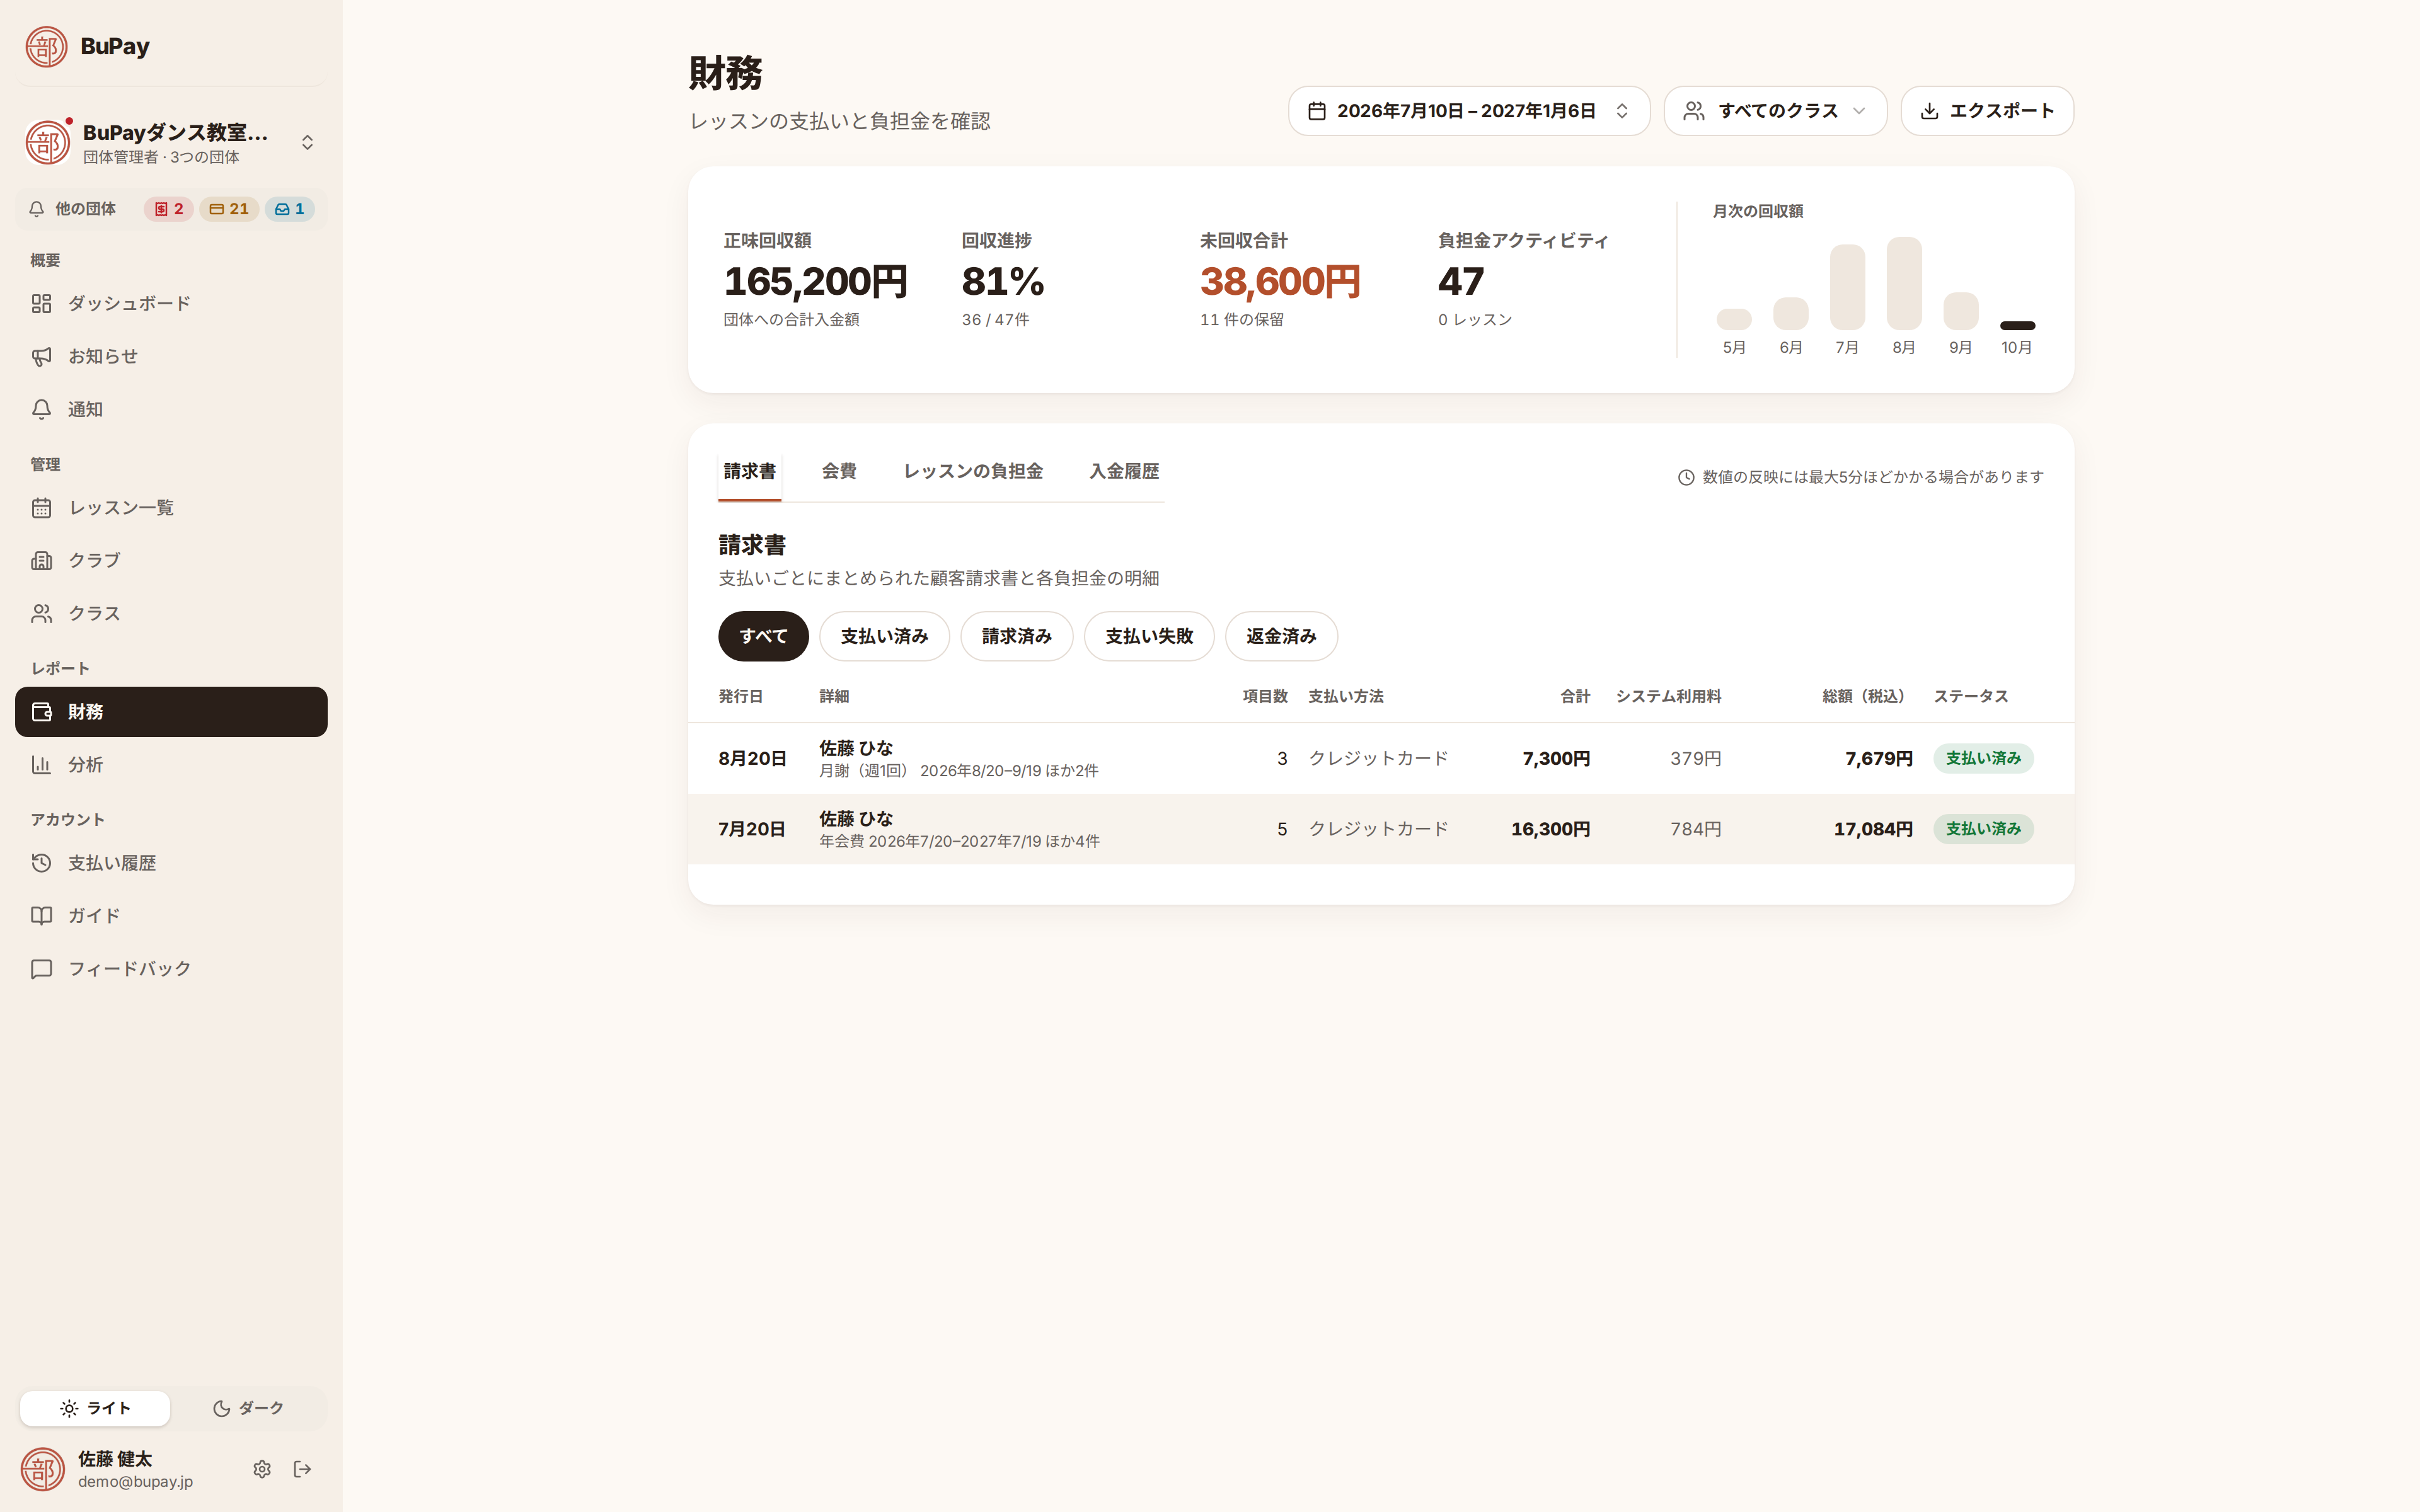Viewport: 2420px width, 1512px height.
Task: Open the すべてのクラス dropdown
Action: coord(1775,111)
